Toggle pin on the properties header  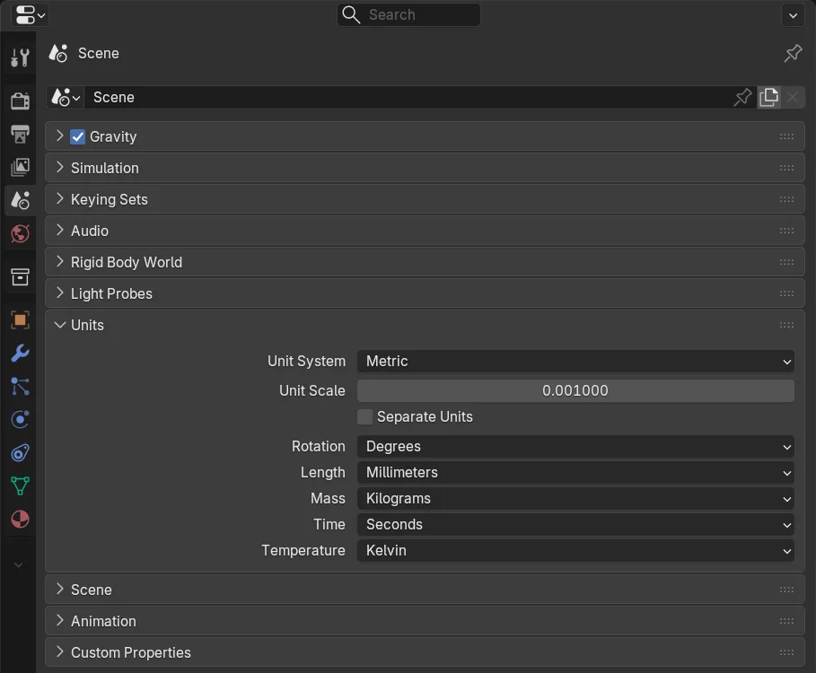point(793,53)
